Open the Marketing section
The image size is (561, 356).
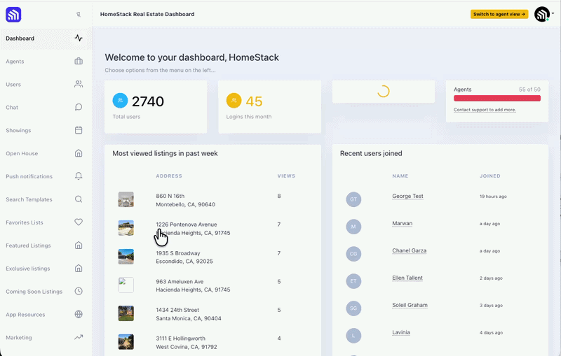(x=46, y=337)
